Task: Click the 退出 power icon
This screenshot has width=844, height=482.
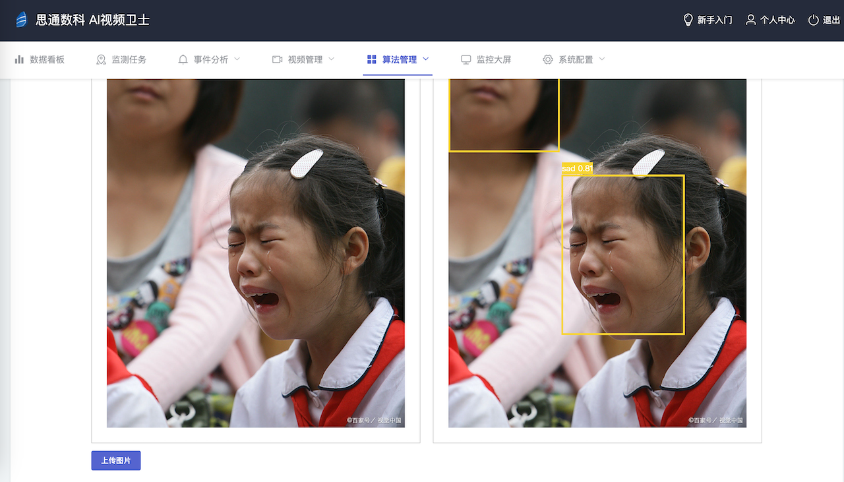Action: [814, 20]
